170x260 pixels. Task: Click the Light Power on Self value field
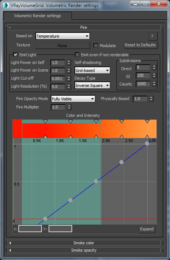click(x=58, y=63)
